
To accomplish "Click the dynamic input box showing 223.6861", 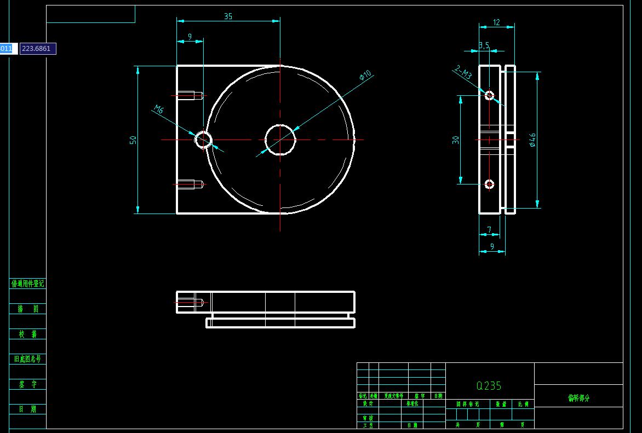I will tap(38, 49).
